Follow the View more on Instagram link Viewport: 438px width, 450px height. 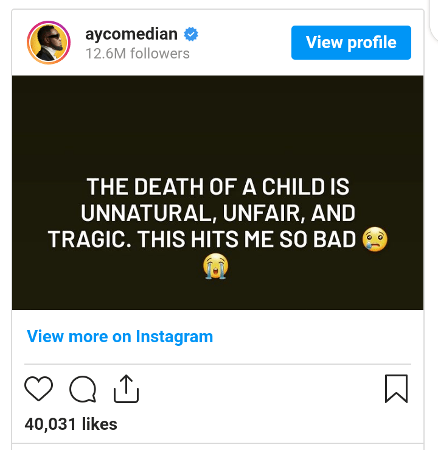pyautogui.click(x=120, y=336)
